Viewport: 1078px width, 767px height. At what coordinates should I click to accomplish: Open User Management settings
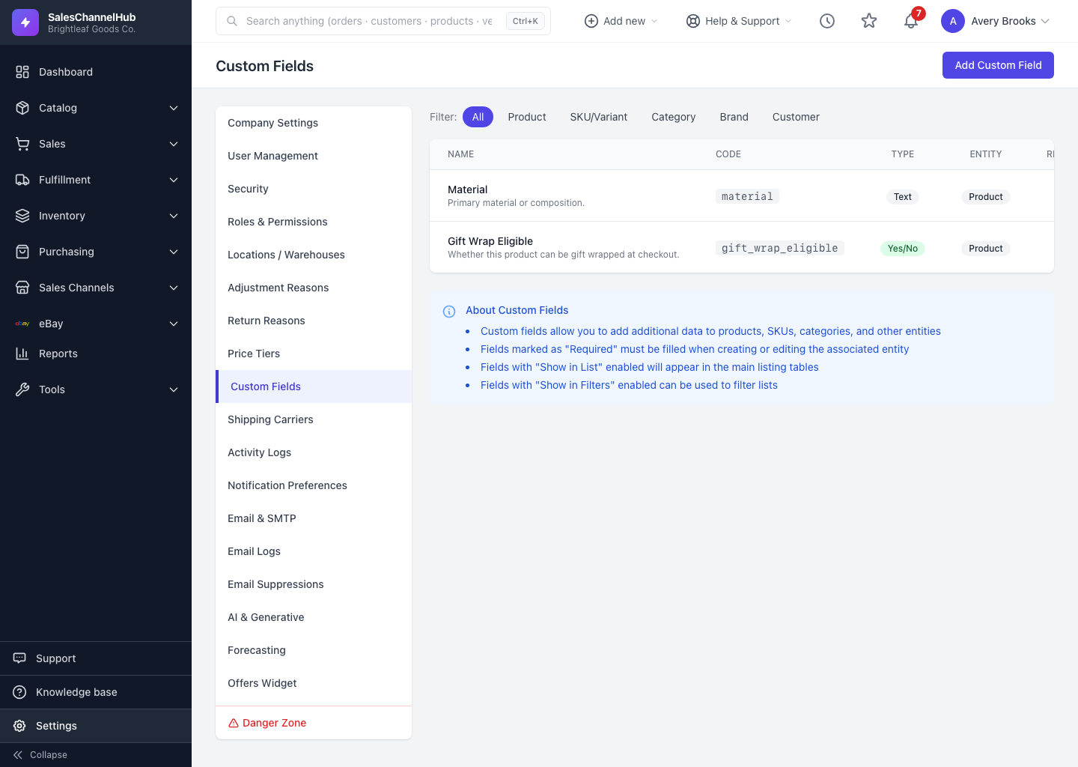pos(314,156)
